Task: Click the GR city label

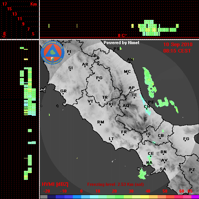Action: pos(63,91)
